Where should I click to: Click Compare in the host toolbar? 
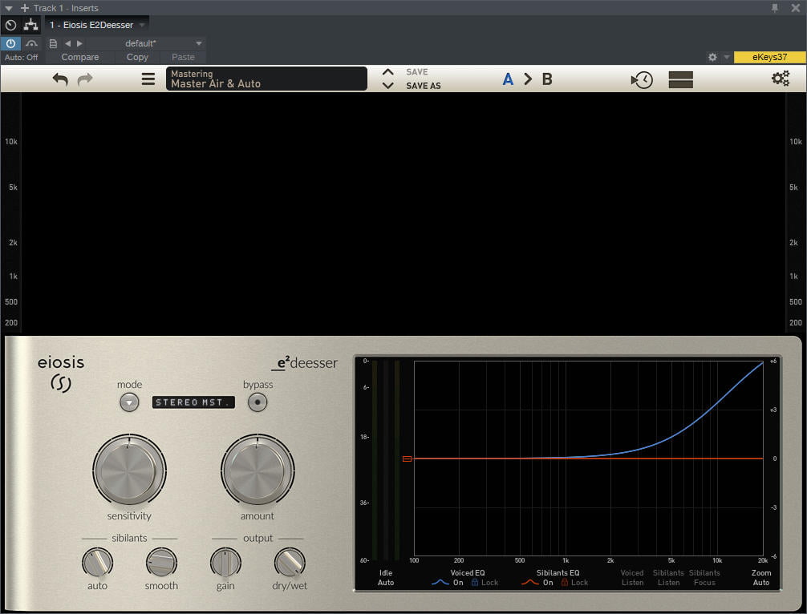pyautogui.click(x=79, y=57)
